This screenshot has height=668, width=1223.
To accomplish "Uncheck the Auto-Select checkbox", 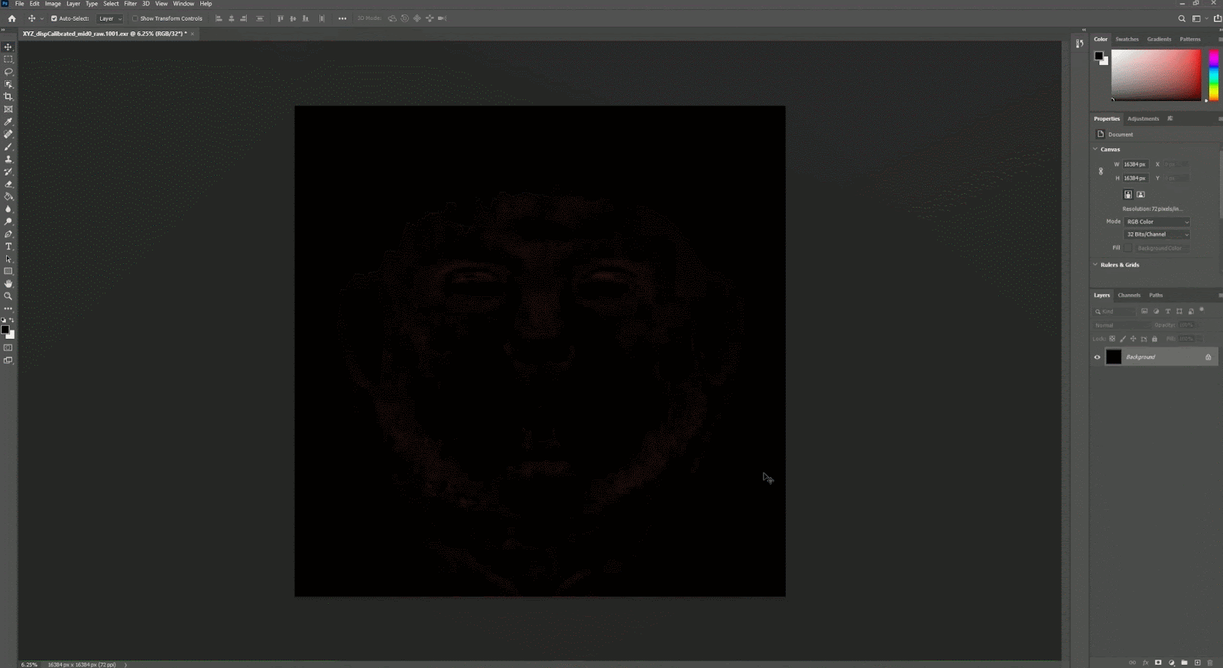I will 54,18.
